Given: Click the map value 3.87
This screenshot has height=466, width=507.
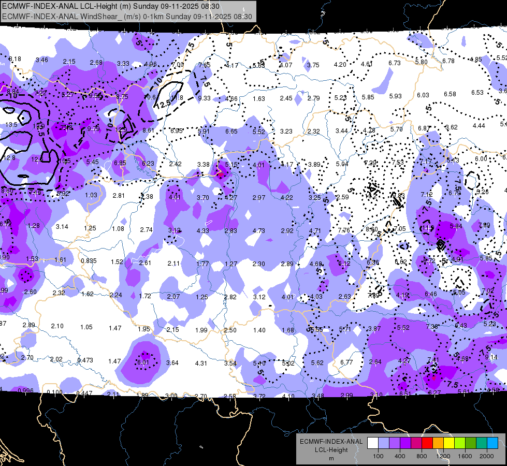Looking at the screenshot, I should [374, 329].
